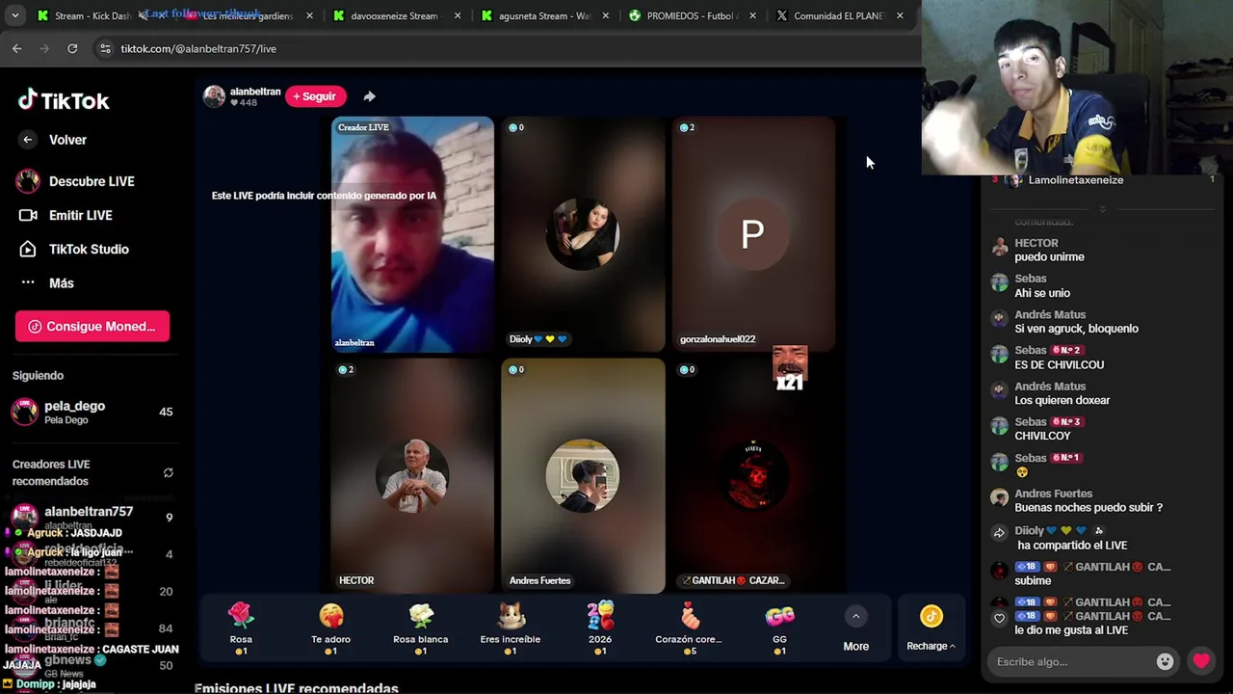Go back with the Volver arrow

[x=28, y=140]
